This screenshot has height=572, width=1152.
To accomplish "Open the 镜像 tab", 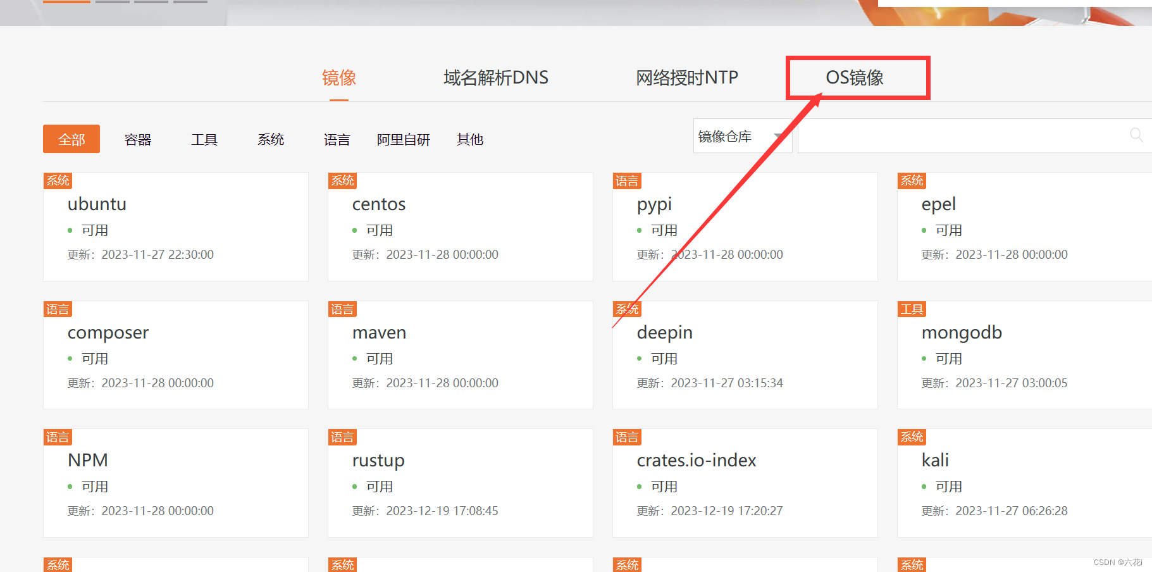I will (339, 78).
